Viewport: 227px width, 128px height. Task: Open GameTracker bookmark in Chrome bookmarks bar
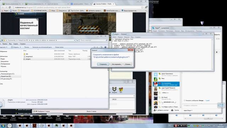click(x=112, y=11)
